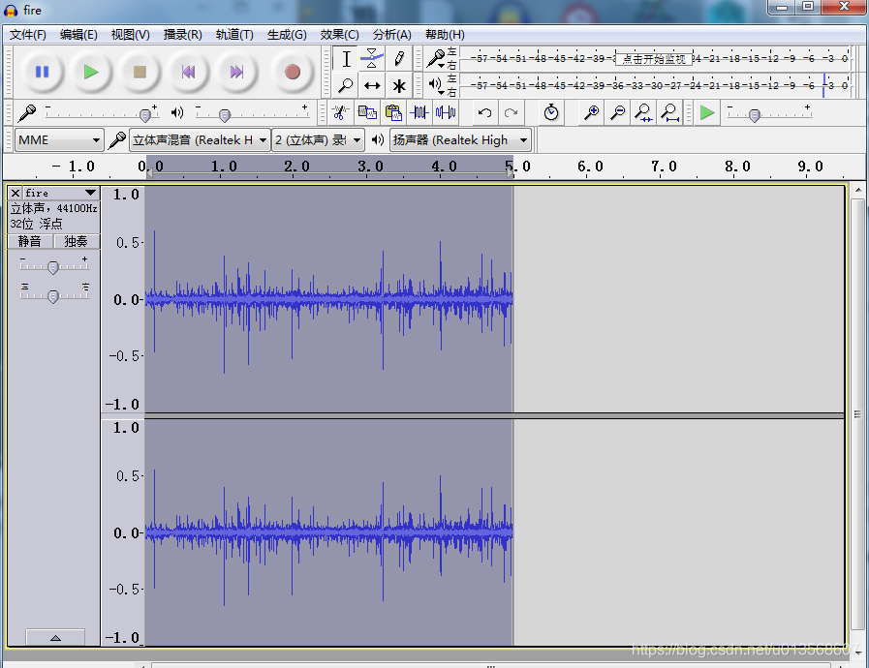This screenshot has height=668, width=869.
Task: Open the 生成(G) menu
Action: tap(287, 35)
